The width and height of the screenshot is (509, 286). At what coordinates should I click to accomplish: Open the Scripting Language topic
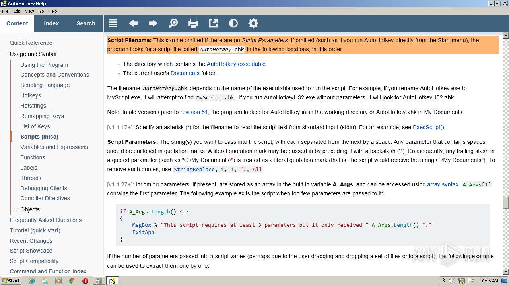(45, 85)
